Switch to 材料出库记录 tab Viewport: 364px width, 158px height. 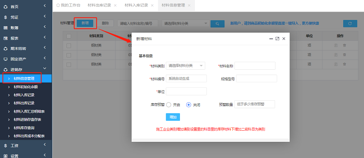[99, 5]
